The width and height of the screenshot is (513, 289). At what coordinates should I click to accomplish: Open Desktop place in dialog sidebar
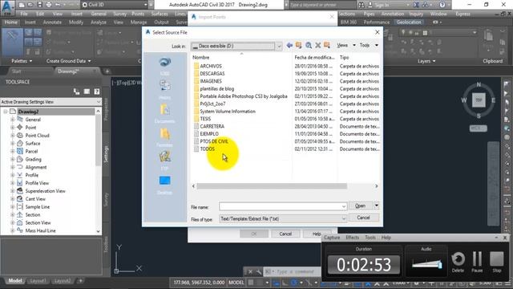pos(164,185)
